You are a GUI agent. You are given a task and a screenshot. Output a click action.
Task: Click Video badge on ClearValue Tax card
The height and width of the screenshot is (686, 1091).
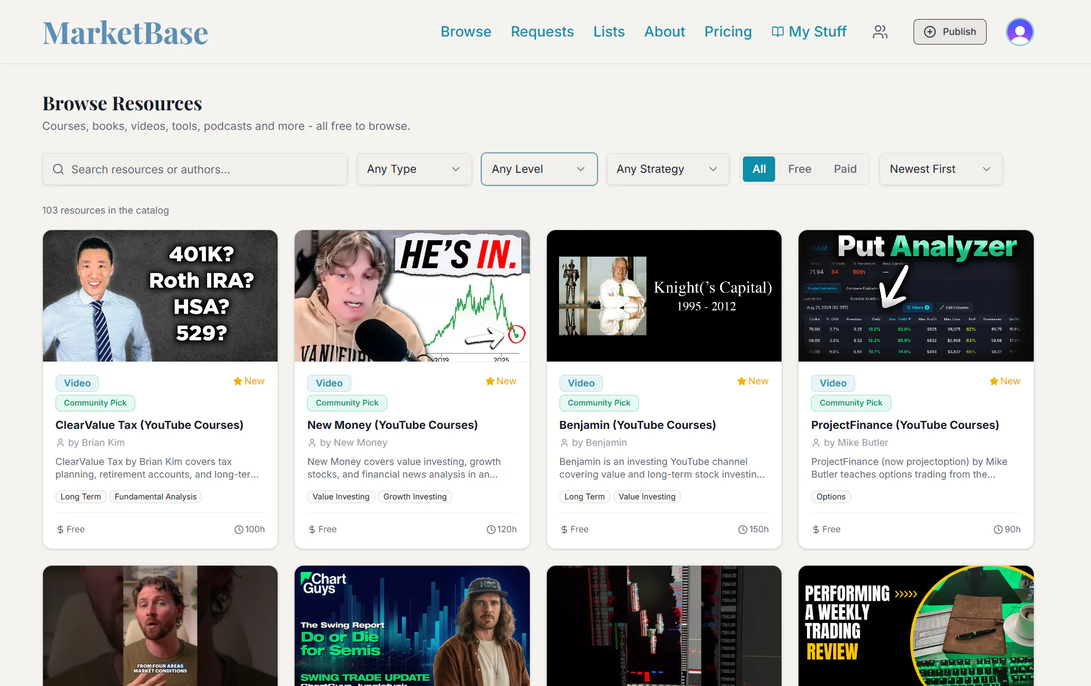click(77, 383)
